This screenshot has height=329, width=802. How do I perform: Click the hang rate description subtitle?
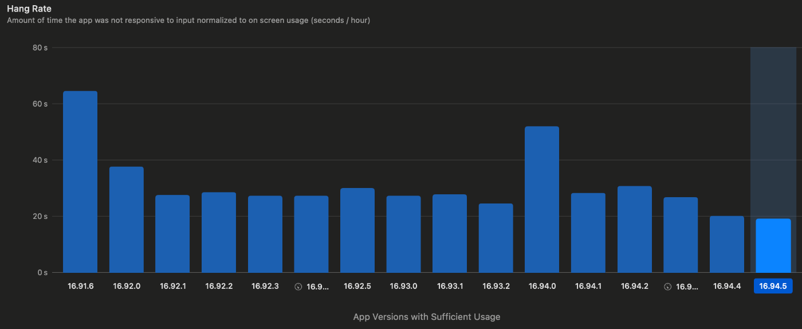188,21
